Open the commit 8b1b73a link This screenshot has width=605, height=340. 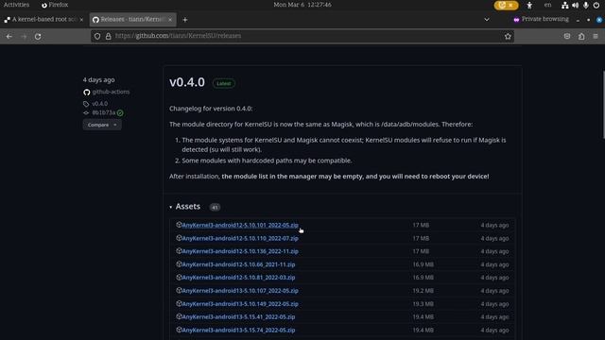(103, 112)
